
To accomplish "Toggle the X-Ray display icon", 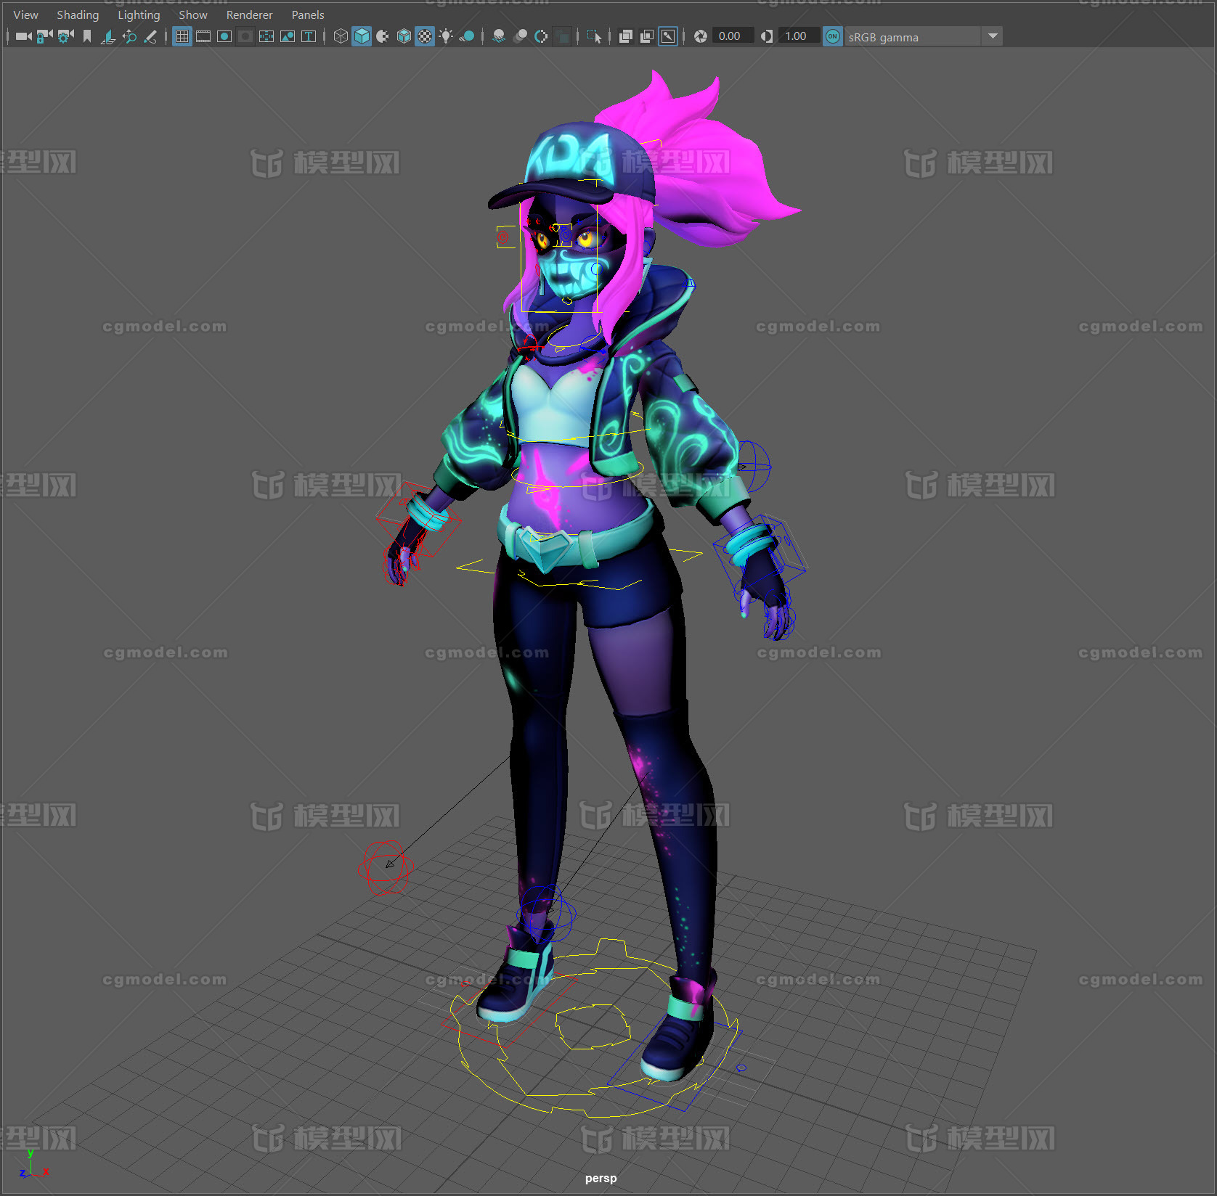I will pos(626,36).
